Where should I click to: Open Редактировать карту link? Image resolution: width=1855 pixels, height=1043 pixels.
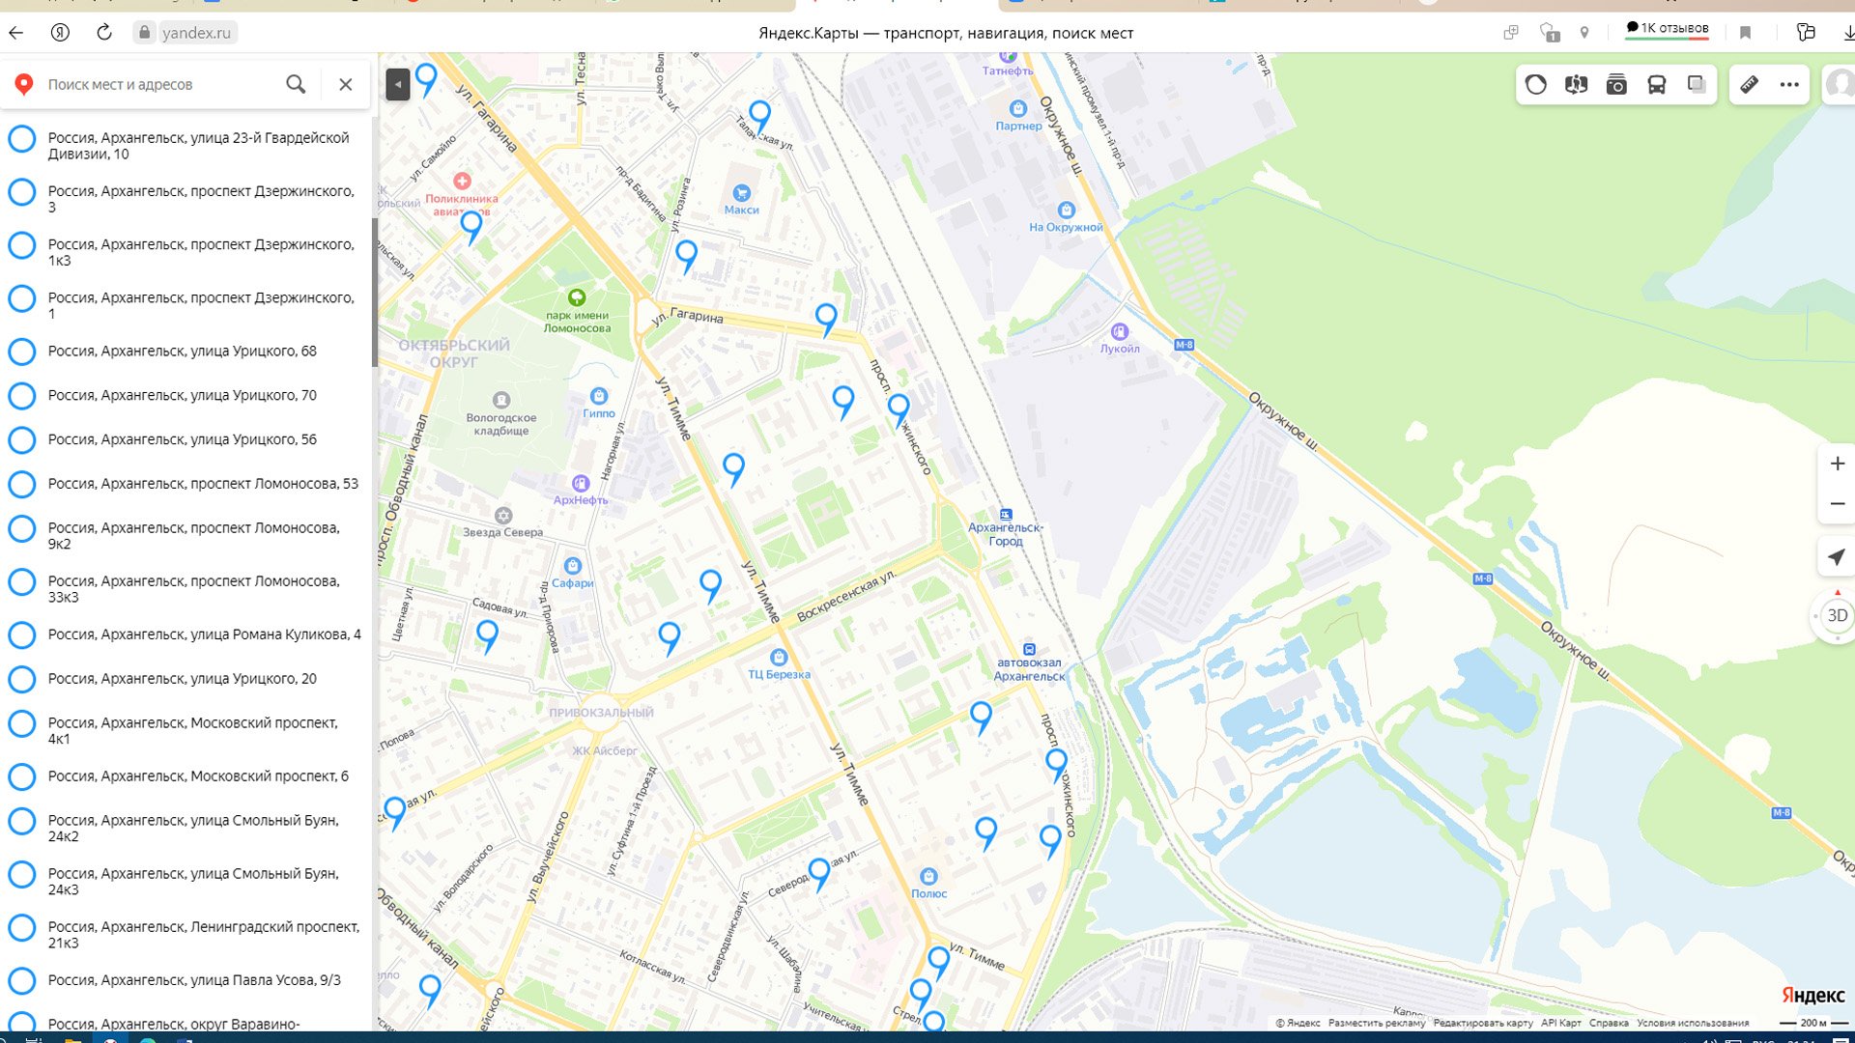1483,1023
